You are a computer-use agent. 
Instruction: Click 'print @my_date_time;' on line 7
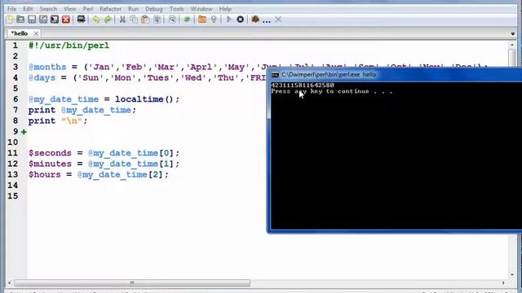coord(82,110)
